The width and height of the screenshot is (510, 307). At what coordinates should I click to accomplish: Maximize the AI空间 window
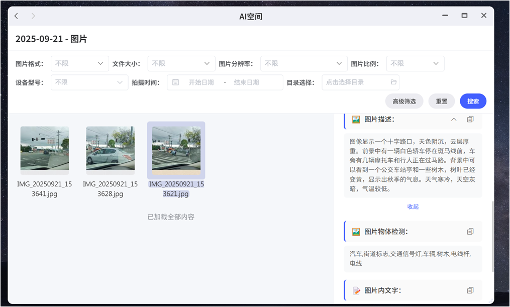[x=464, y=16]
